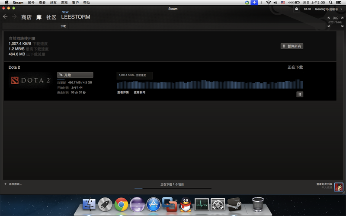Open QQ penguin in the Dock

[186, 204]
